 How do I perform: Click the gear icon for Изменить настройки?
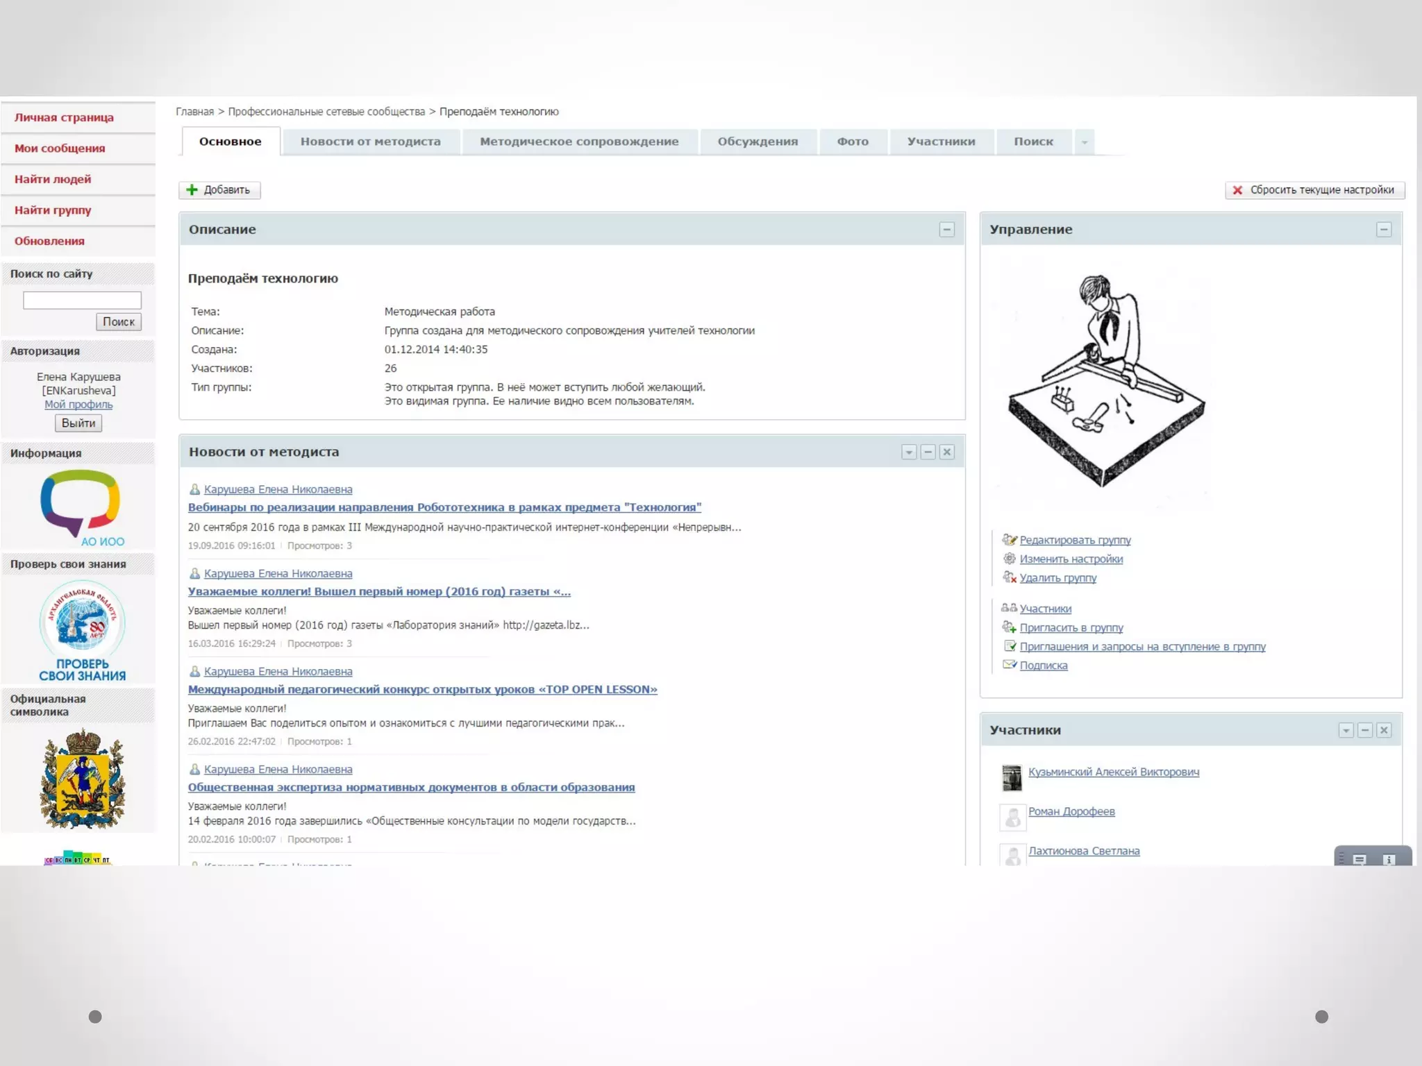[1009, 559]
